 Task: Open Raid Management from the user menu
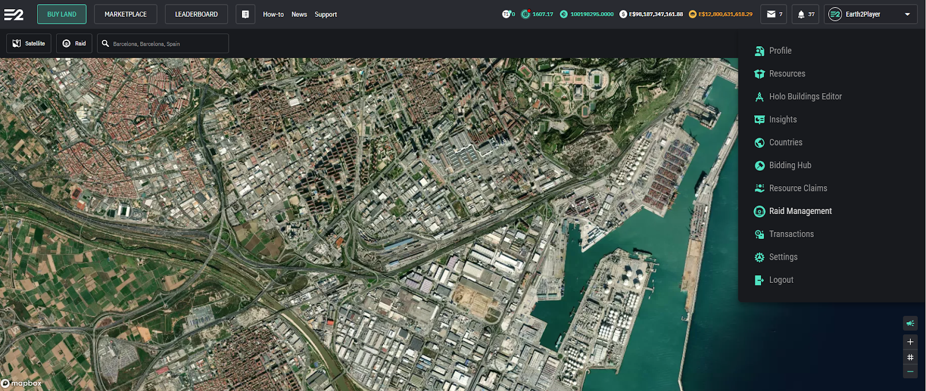click(800, 211)
